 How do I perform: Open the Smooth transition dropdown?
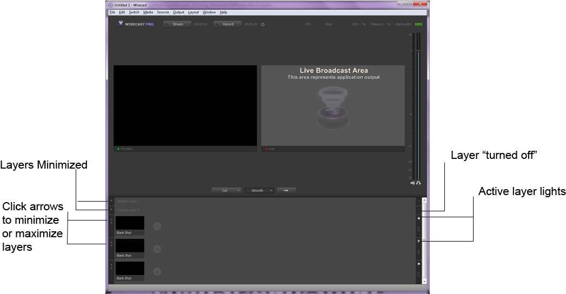click(x=271, y=190)
